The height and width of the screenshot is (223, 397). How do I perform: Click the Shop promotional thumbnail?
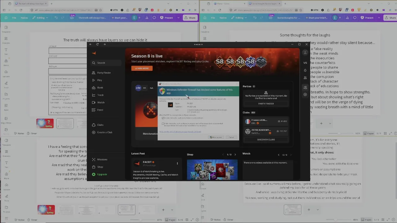pyautogui.click(x=212, y=169)
